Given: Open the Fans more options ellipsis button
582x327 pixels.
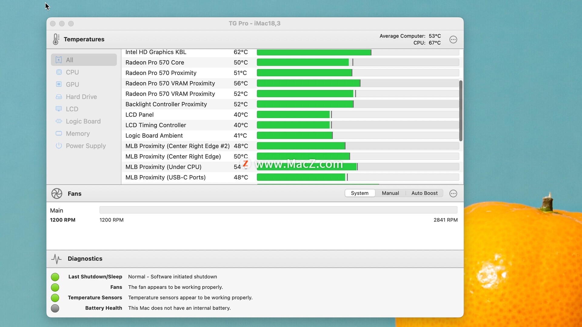Looking at the screenshot, I should tap(453, 193).
